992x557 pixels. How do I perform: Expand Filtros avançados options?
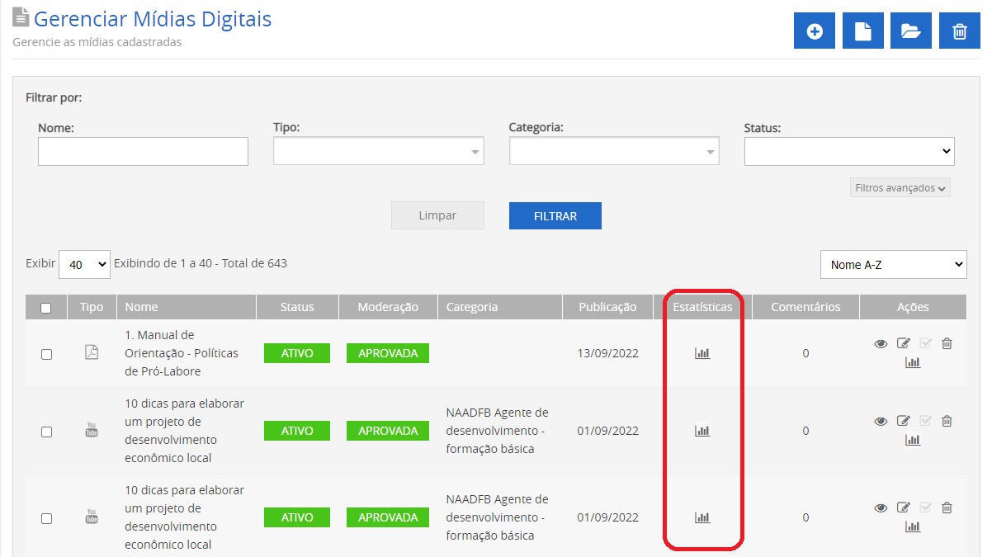900,188
